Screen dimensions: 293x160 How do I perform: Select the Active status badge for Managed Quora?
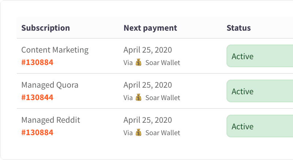[x=260, y=91]
